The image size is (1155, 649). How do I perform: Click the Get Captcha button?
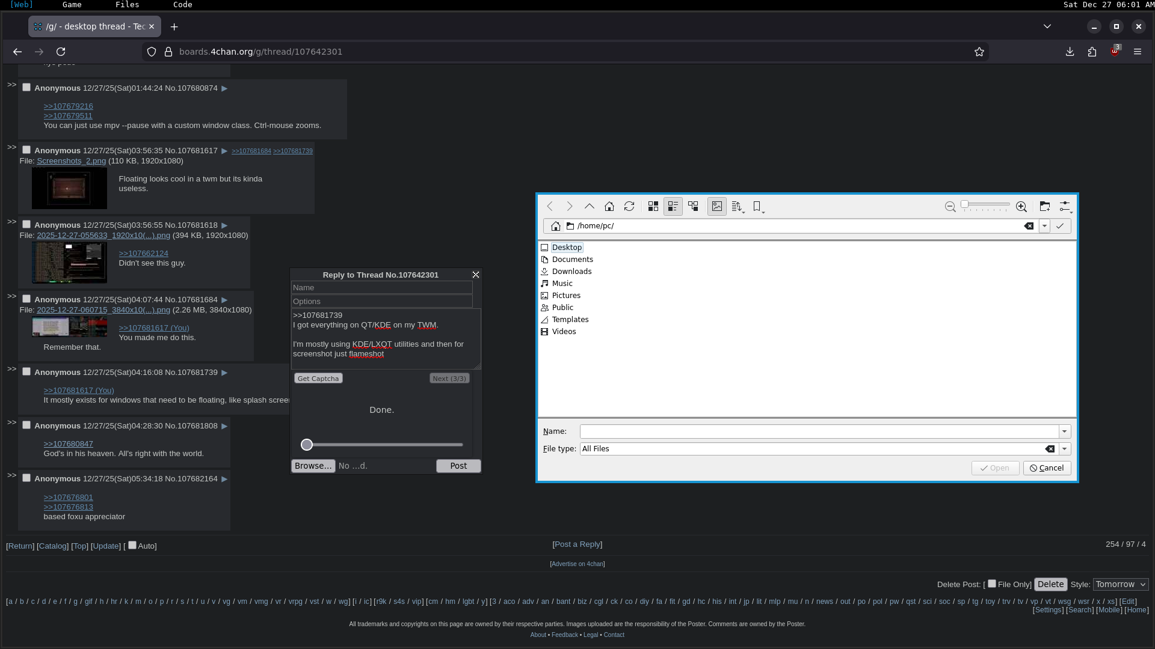click(x=318, y=379)
